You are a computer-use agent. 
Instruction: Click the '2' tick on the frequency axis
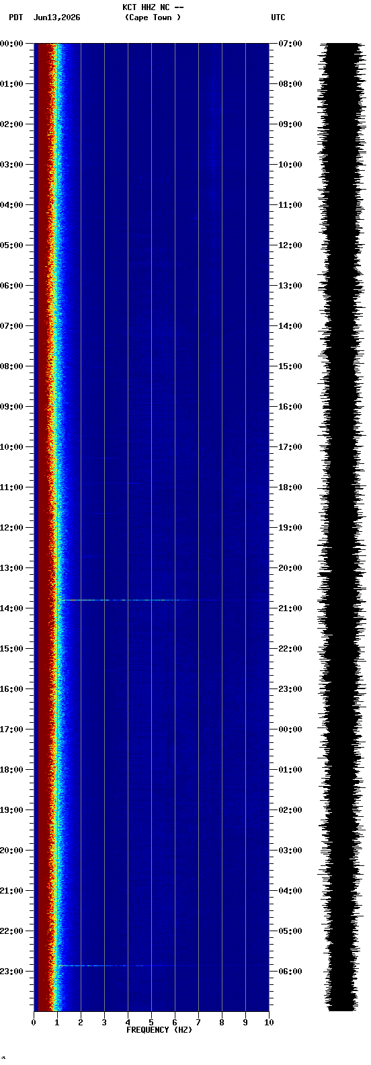pos(81,1023)
